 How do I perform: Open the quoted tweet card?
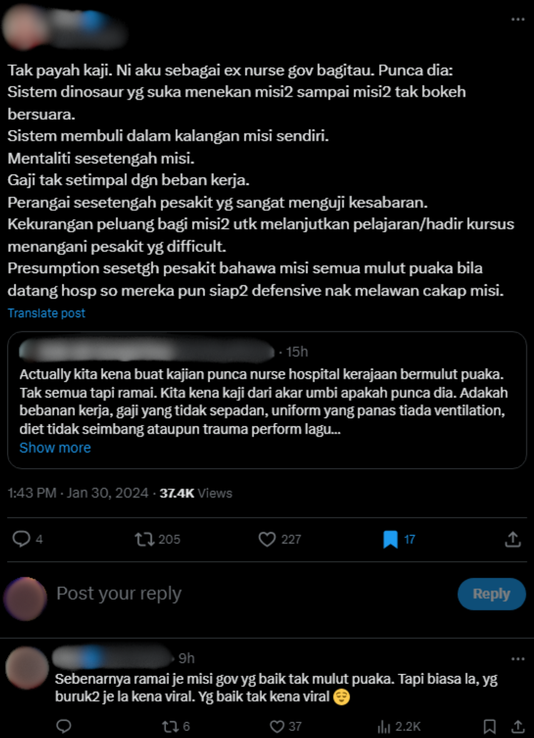267,400
